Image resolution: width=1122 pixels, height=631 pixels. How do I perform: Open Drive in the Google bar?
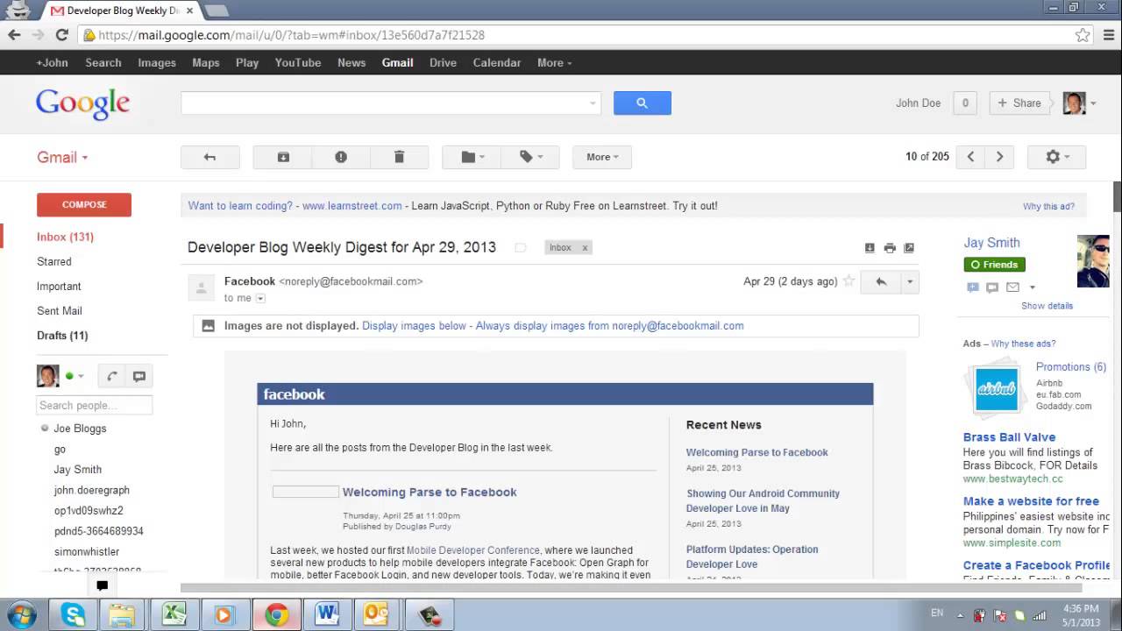tap(443, 62)
